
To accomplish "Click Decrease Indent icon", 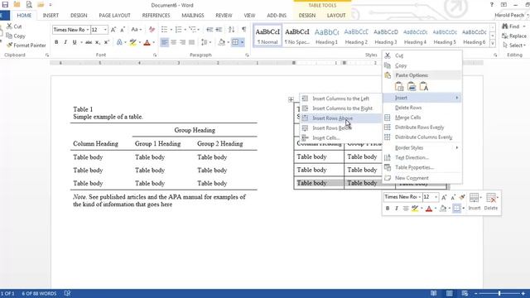I will 210,30.
